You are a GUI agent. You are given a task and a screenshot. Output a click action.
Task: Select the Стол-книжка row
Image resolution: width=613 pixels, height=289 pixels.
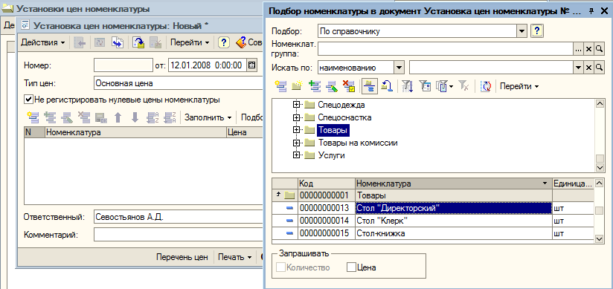[433, 233]
